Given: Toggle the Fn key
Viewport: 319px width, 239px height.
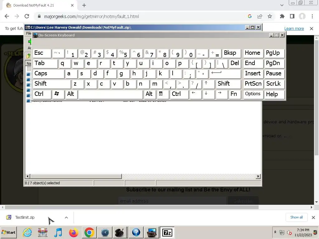Looking at the screenshot, I should coord(235,94).
